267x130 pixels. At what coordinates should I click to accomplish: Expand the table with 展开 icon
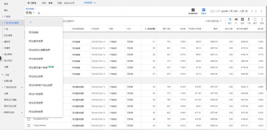point(255,19)
